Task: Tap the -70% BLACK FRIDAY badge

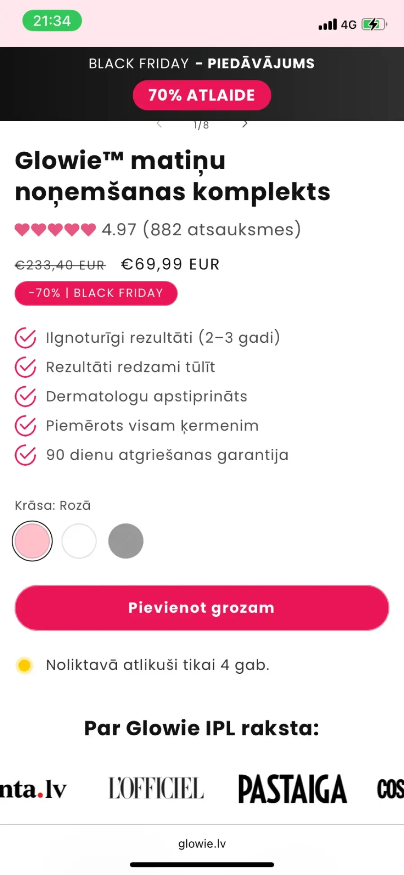Action: (96, 293)
